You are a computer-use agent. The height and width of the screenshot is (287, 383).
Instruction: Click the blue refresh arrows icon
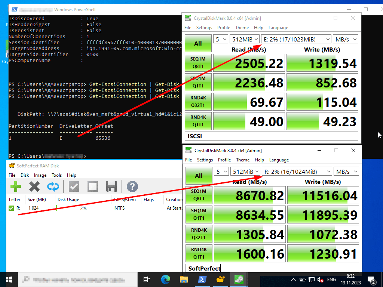[53, 187]
